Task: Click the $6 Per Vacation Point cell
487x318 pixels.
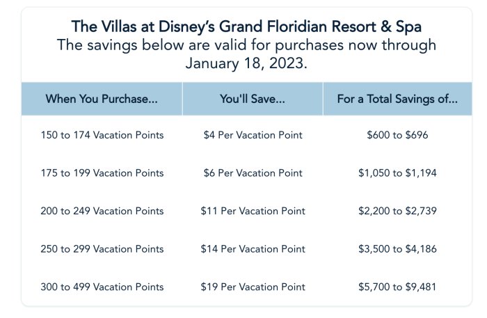Action: point(253,173)
